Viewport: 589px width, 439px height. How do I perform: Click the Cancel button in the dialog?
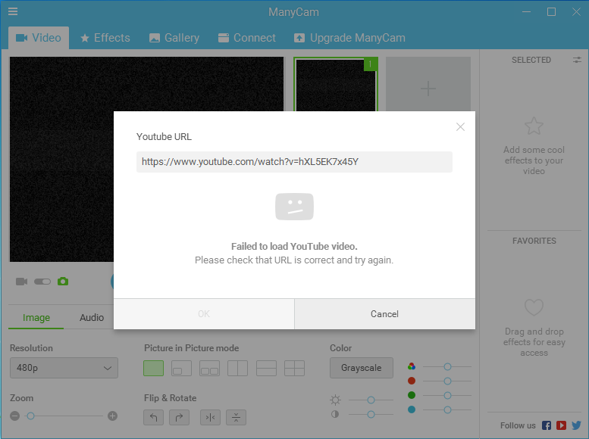click(384, 314)
